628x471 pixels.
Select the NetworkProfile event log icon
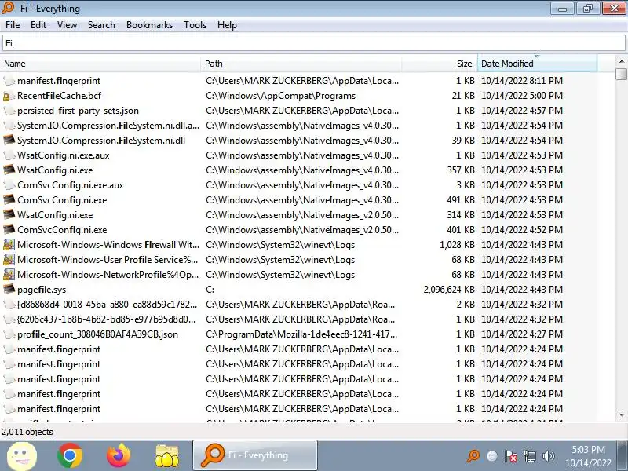click(9, 274)
